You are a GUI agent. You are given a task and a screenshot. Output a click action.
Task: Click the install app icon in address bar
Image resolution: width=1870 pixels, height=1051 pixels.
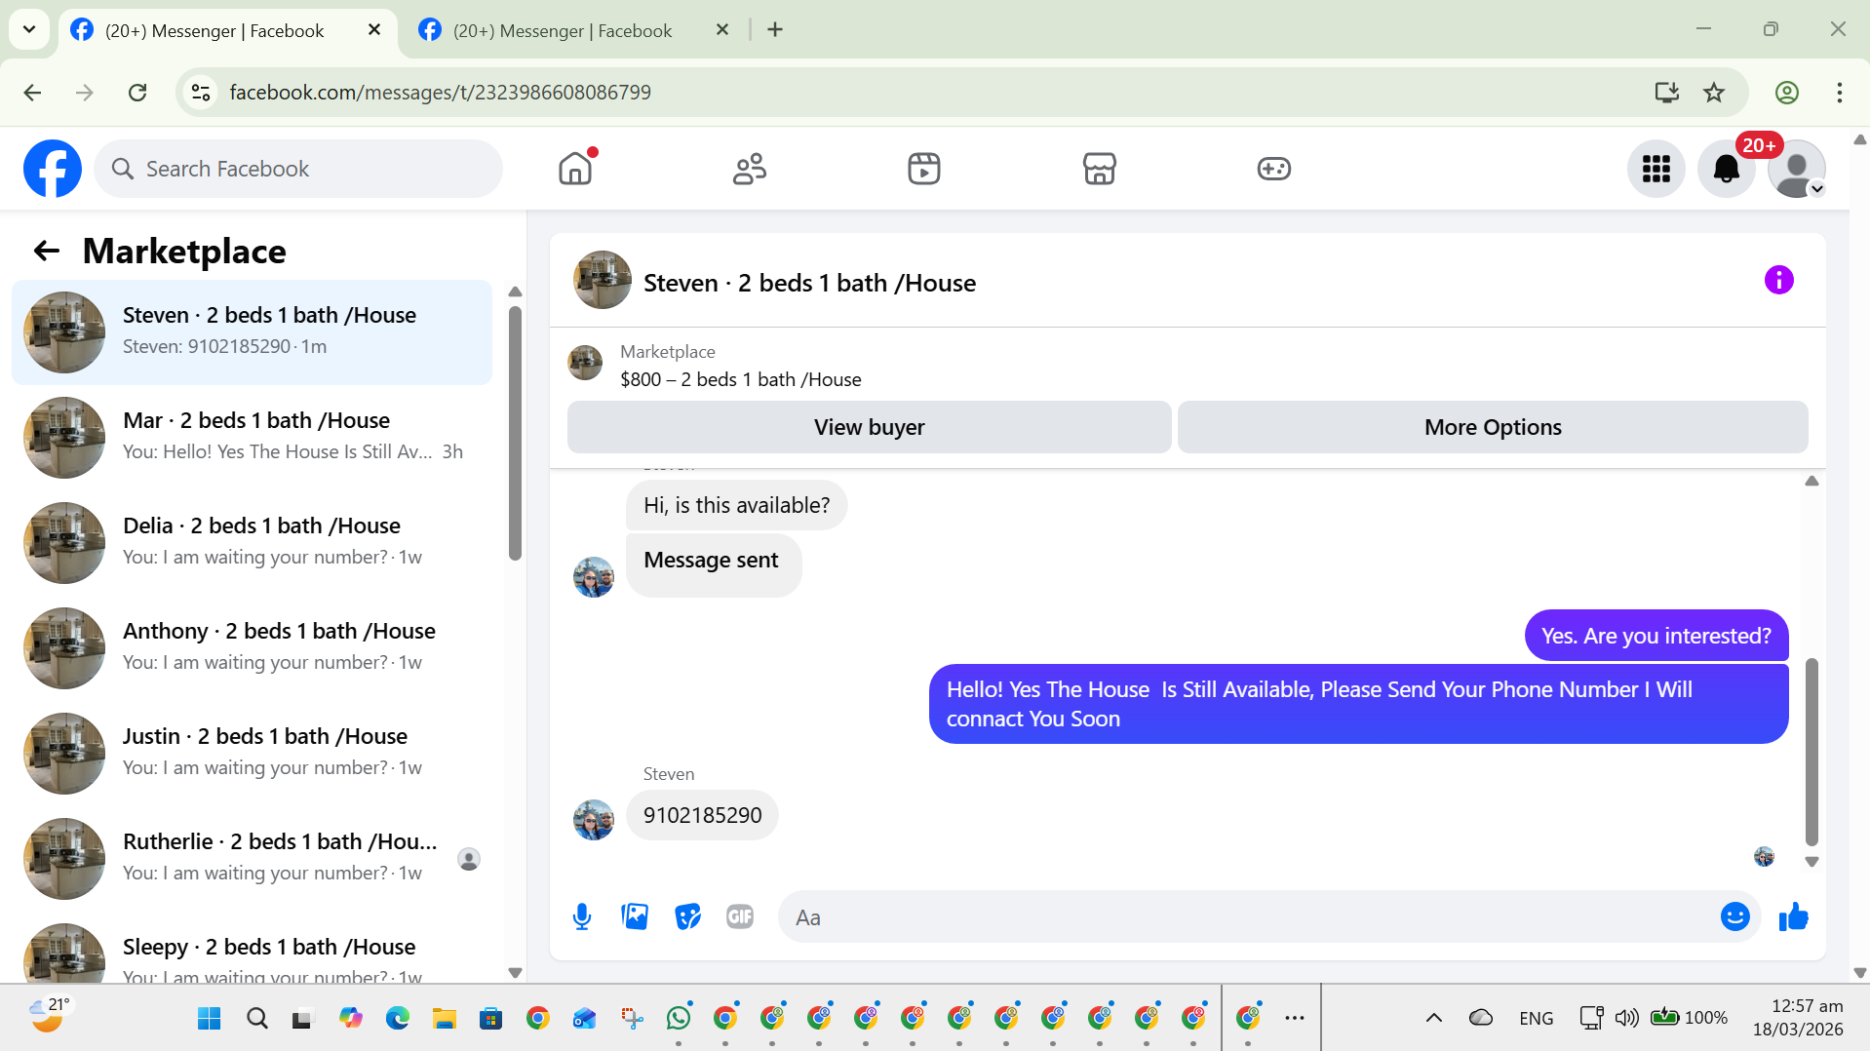click(1666, 93)
